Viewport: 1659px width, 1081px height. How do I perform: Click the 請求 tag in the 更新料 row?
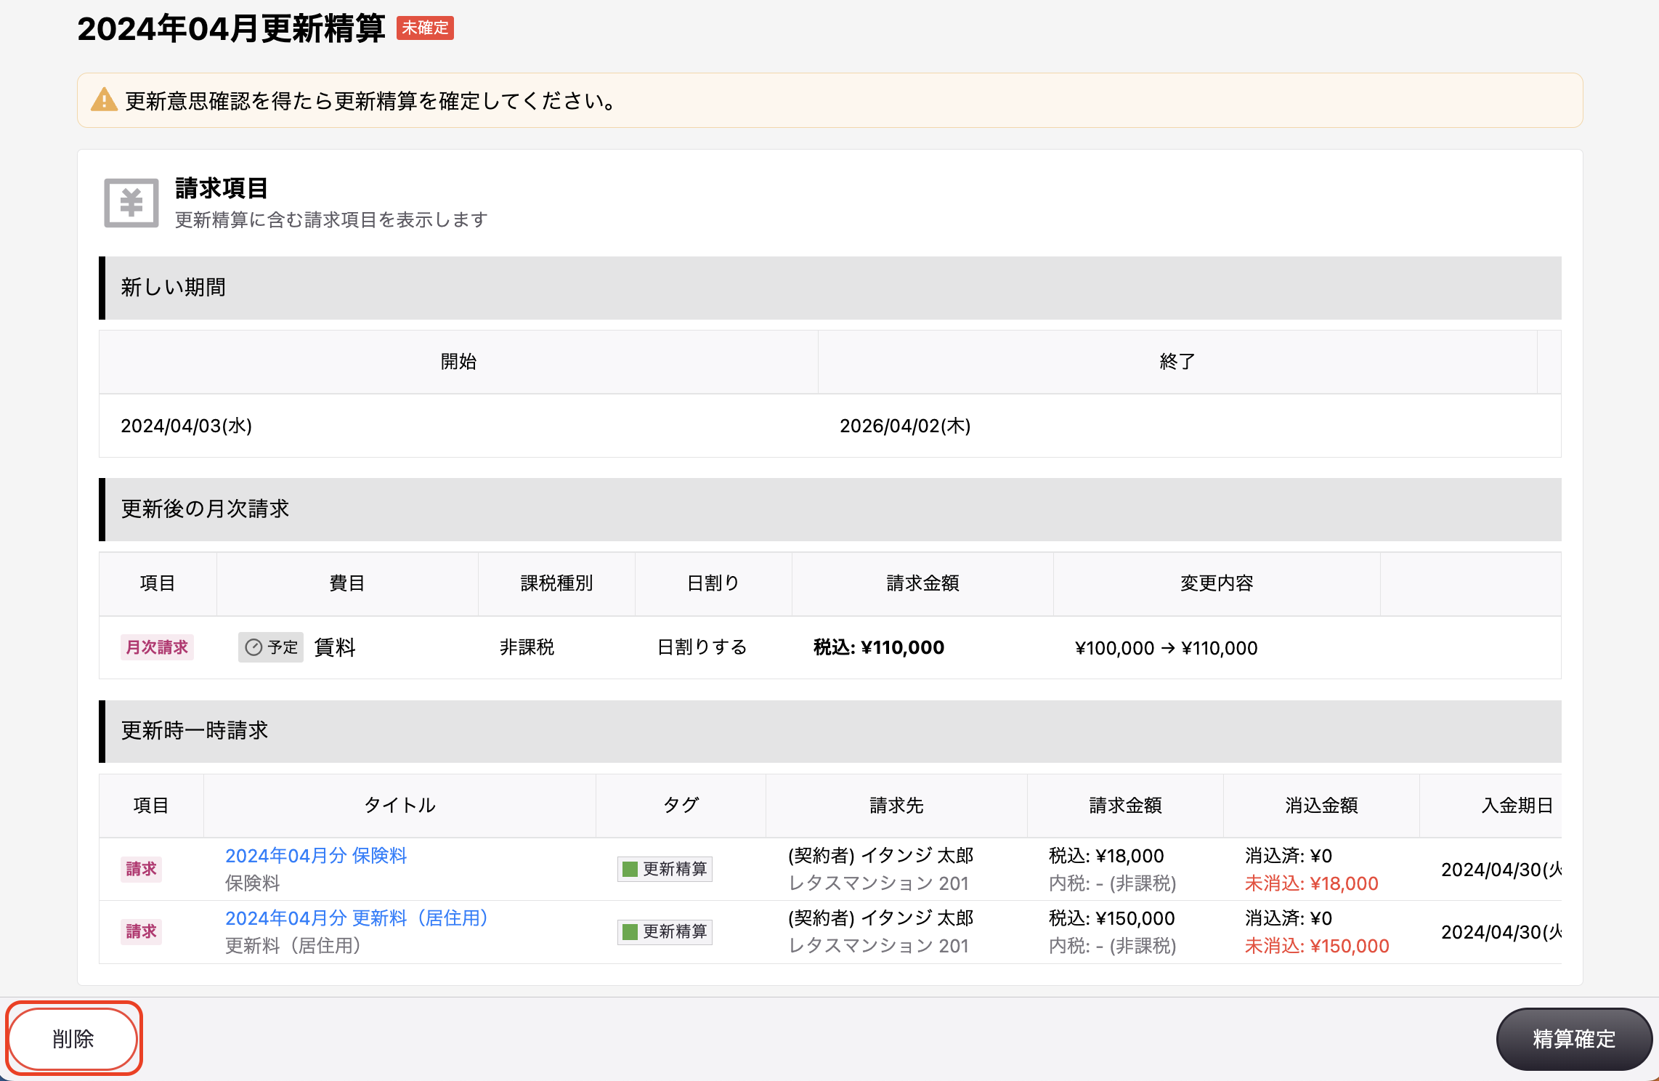tap(141, 931)
